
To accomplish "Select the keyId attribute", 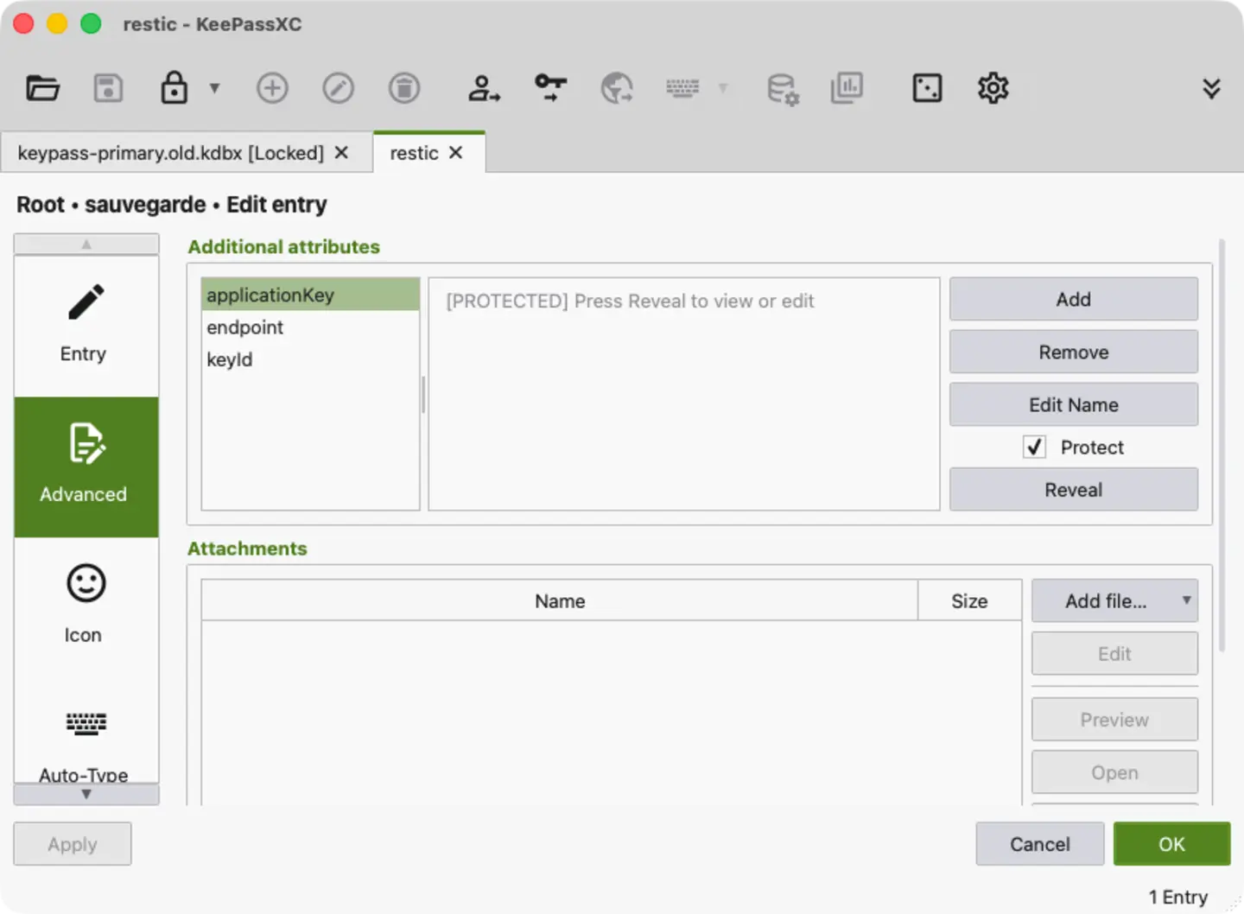I will pos(310,359).
